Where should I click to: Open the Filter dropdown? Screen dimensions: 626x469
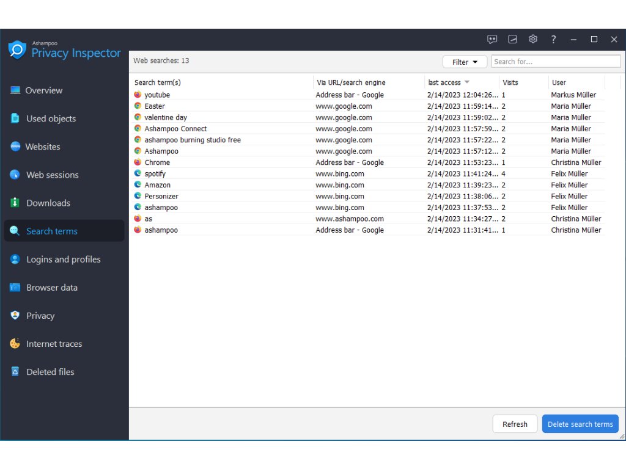tap(465, 62)
